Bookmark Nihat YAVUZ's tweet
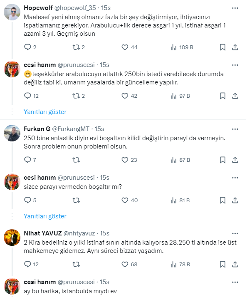252x297 pixels. click(222, 264)
